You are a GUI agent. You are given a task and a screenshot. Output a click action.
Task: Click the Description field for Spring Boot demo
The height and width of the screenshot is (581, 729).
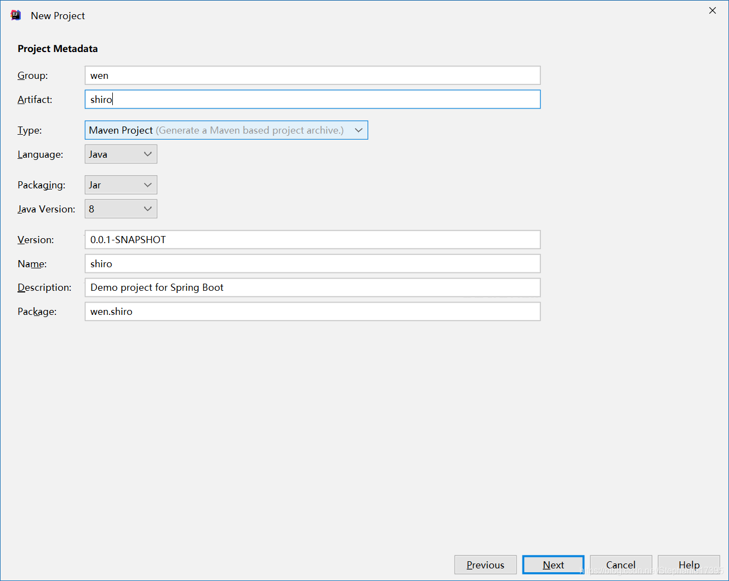pos(313,287)
